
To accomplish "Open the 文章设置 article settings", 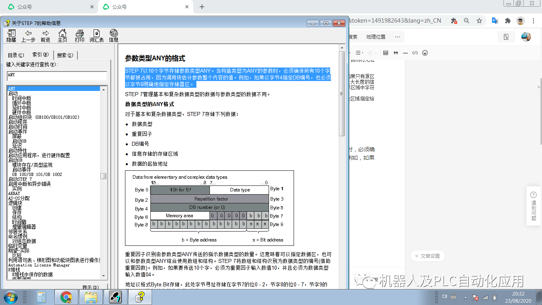I will pos(427,256).
